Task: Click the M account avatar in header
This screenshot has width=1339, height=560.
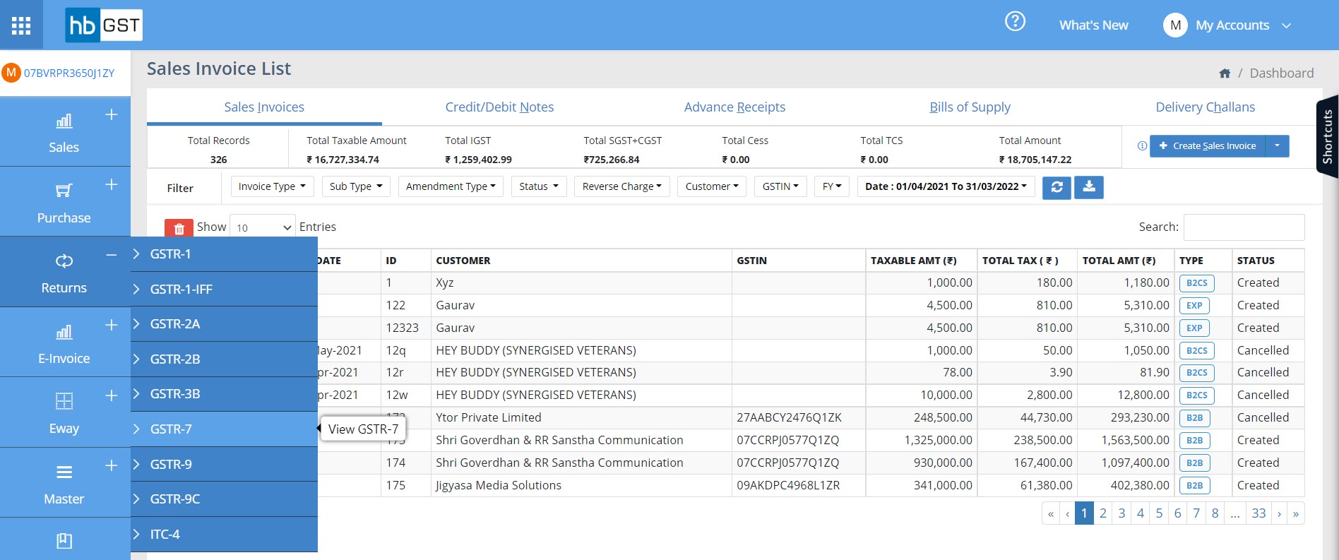Action: coord(1175,25)
